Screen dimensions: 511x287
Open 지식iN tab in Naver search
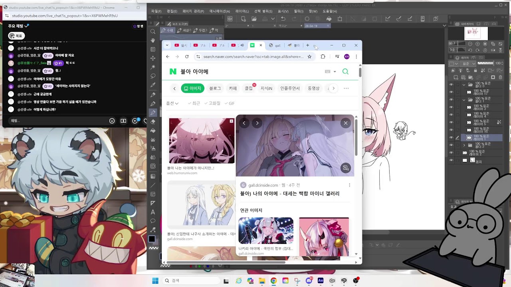point(266,88)
